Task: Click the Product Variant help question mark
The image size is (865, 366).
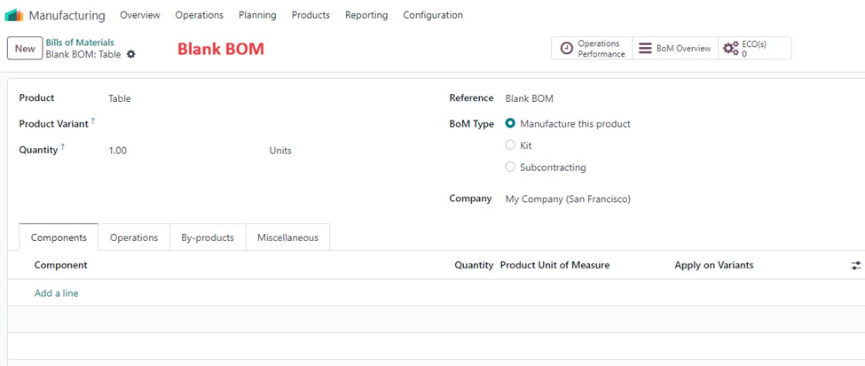Action: [x=92, y=121]
